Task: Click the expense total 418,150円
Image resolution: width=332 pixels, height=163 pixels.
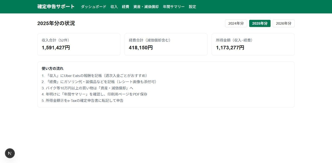Action: point(141,48)
